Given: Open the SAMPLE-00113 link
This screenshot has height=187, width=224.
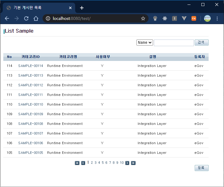Looking at the screenshot, I should [x=30, y=75].
